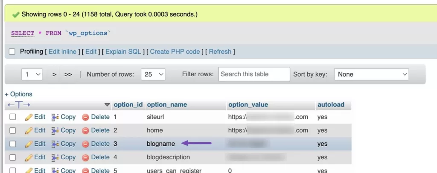Tick the checkbox for the siteurl row

(13, 117)
